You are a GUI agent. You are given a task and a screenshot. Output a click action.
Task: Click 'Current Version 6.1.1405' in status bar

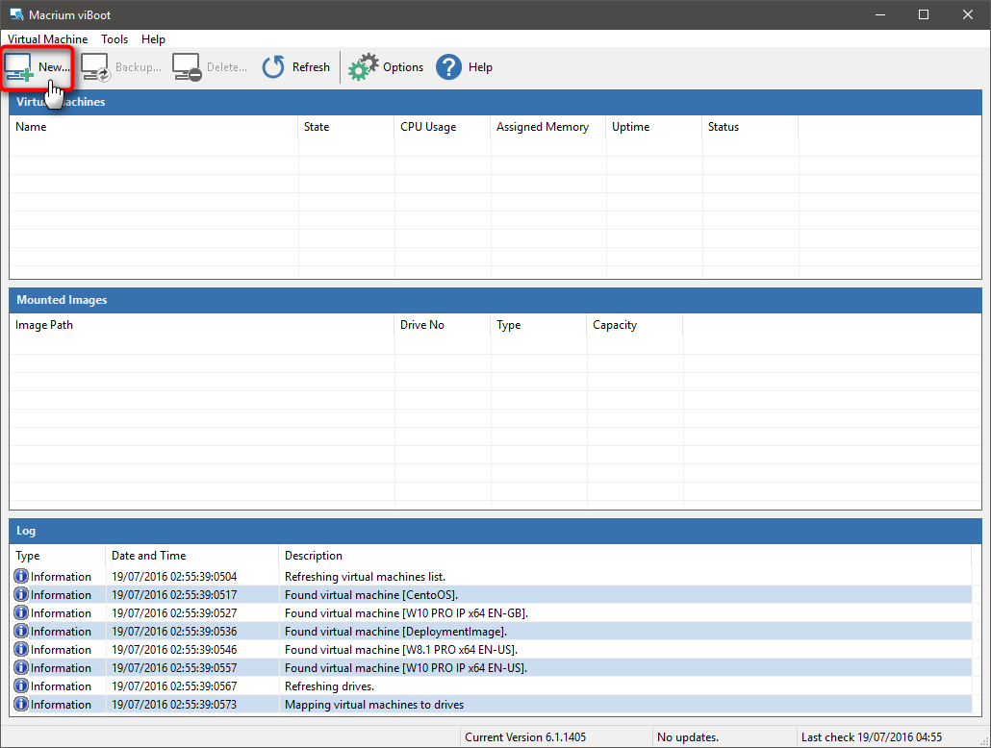(x=525, y=737)
